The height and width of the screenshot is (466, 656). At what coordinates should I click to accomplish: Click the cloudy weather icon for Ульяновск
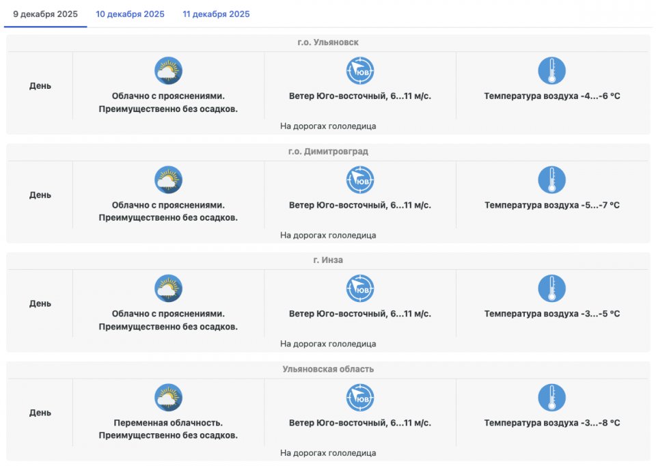point(168,71)
